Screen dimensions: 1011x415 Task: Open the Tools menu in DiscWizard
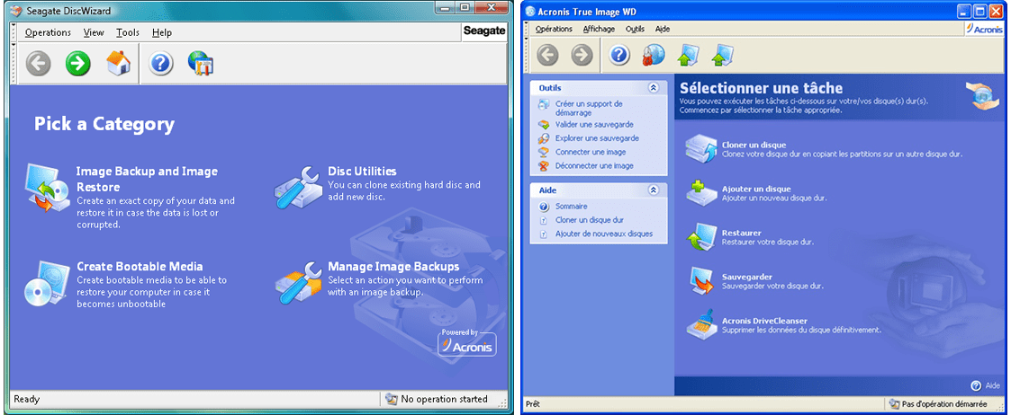coord(128,32)
